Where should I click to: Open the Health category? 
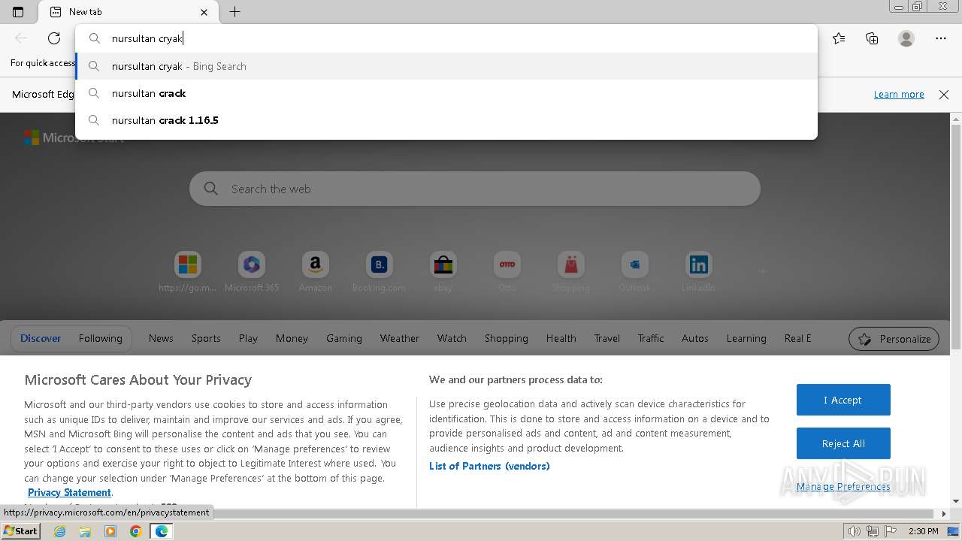coord(561,338)
